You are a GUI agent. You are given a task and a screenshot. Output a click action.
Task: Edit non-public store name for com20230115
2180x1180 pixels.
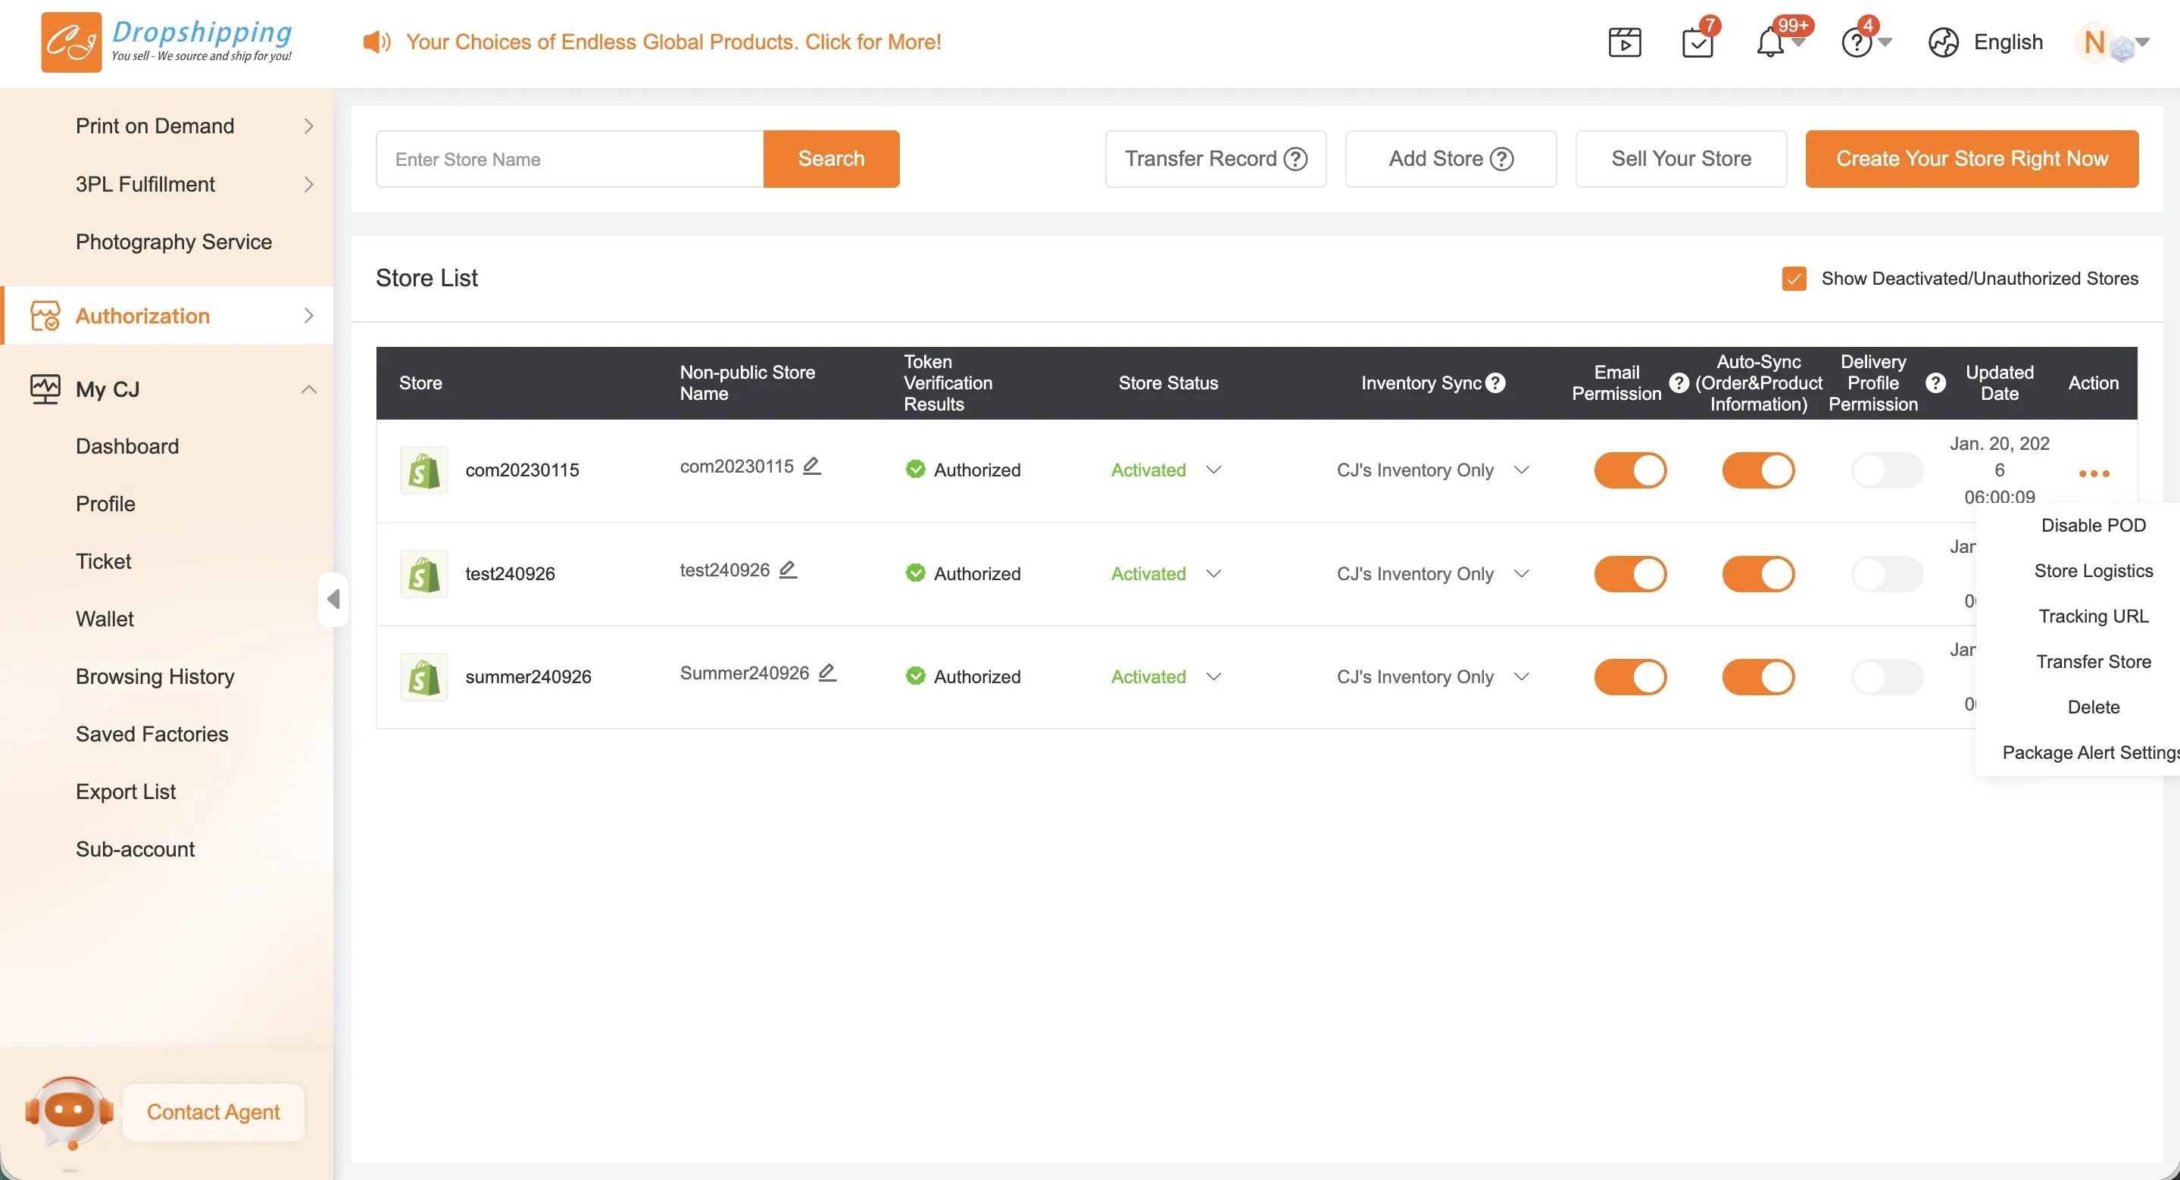tap(811, 466)
